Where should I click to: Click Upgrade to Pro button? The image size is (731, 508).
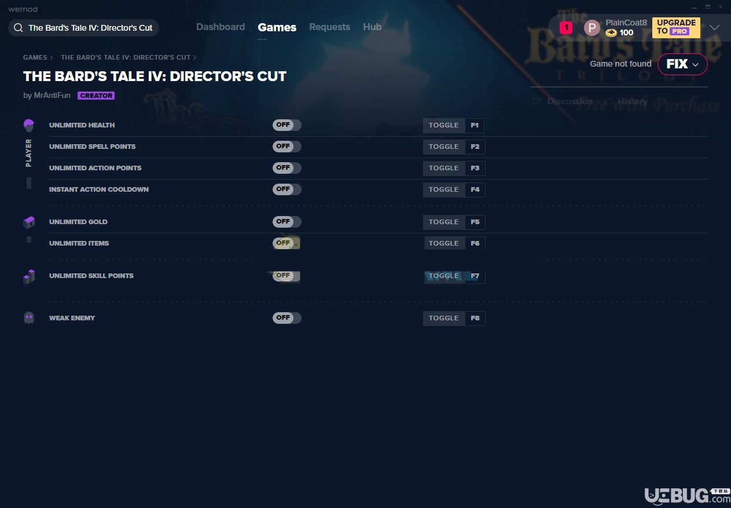pyautogui.click(x=676, y=28)
